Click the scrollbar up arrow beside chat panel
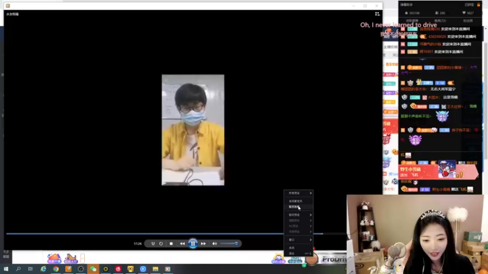 coord(486,28)
